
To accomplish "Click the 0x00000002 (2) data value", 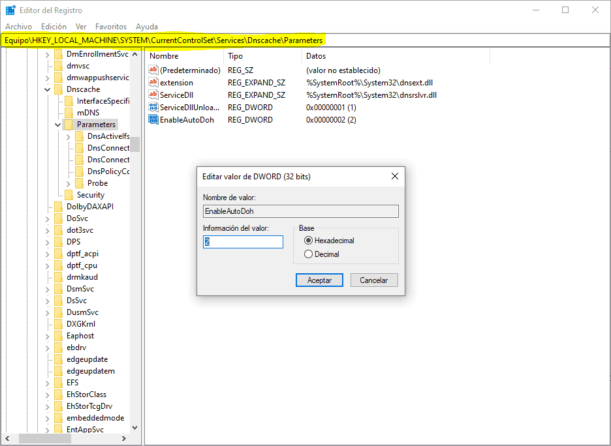I will [x=331, y=120].
